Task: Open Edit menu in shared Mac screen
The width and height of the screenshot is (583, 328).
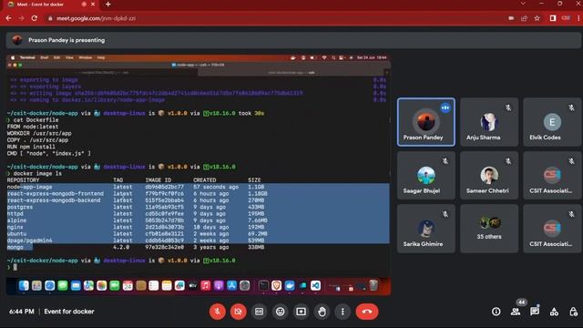Action: (x=56, y=57)
